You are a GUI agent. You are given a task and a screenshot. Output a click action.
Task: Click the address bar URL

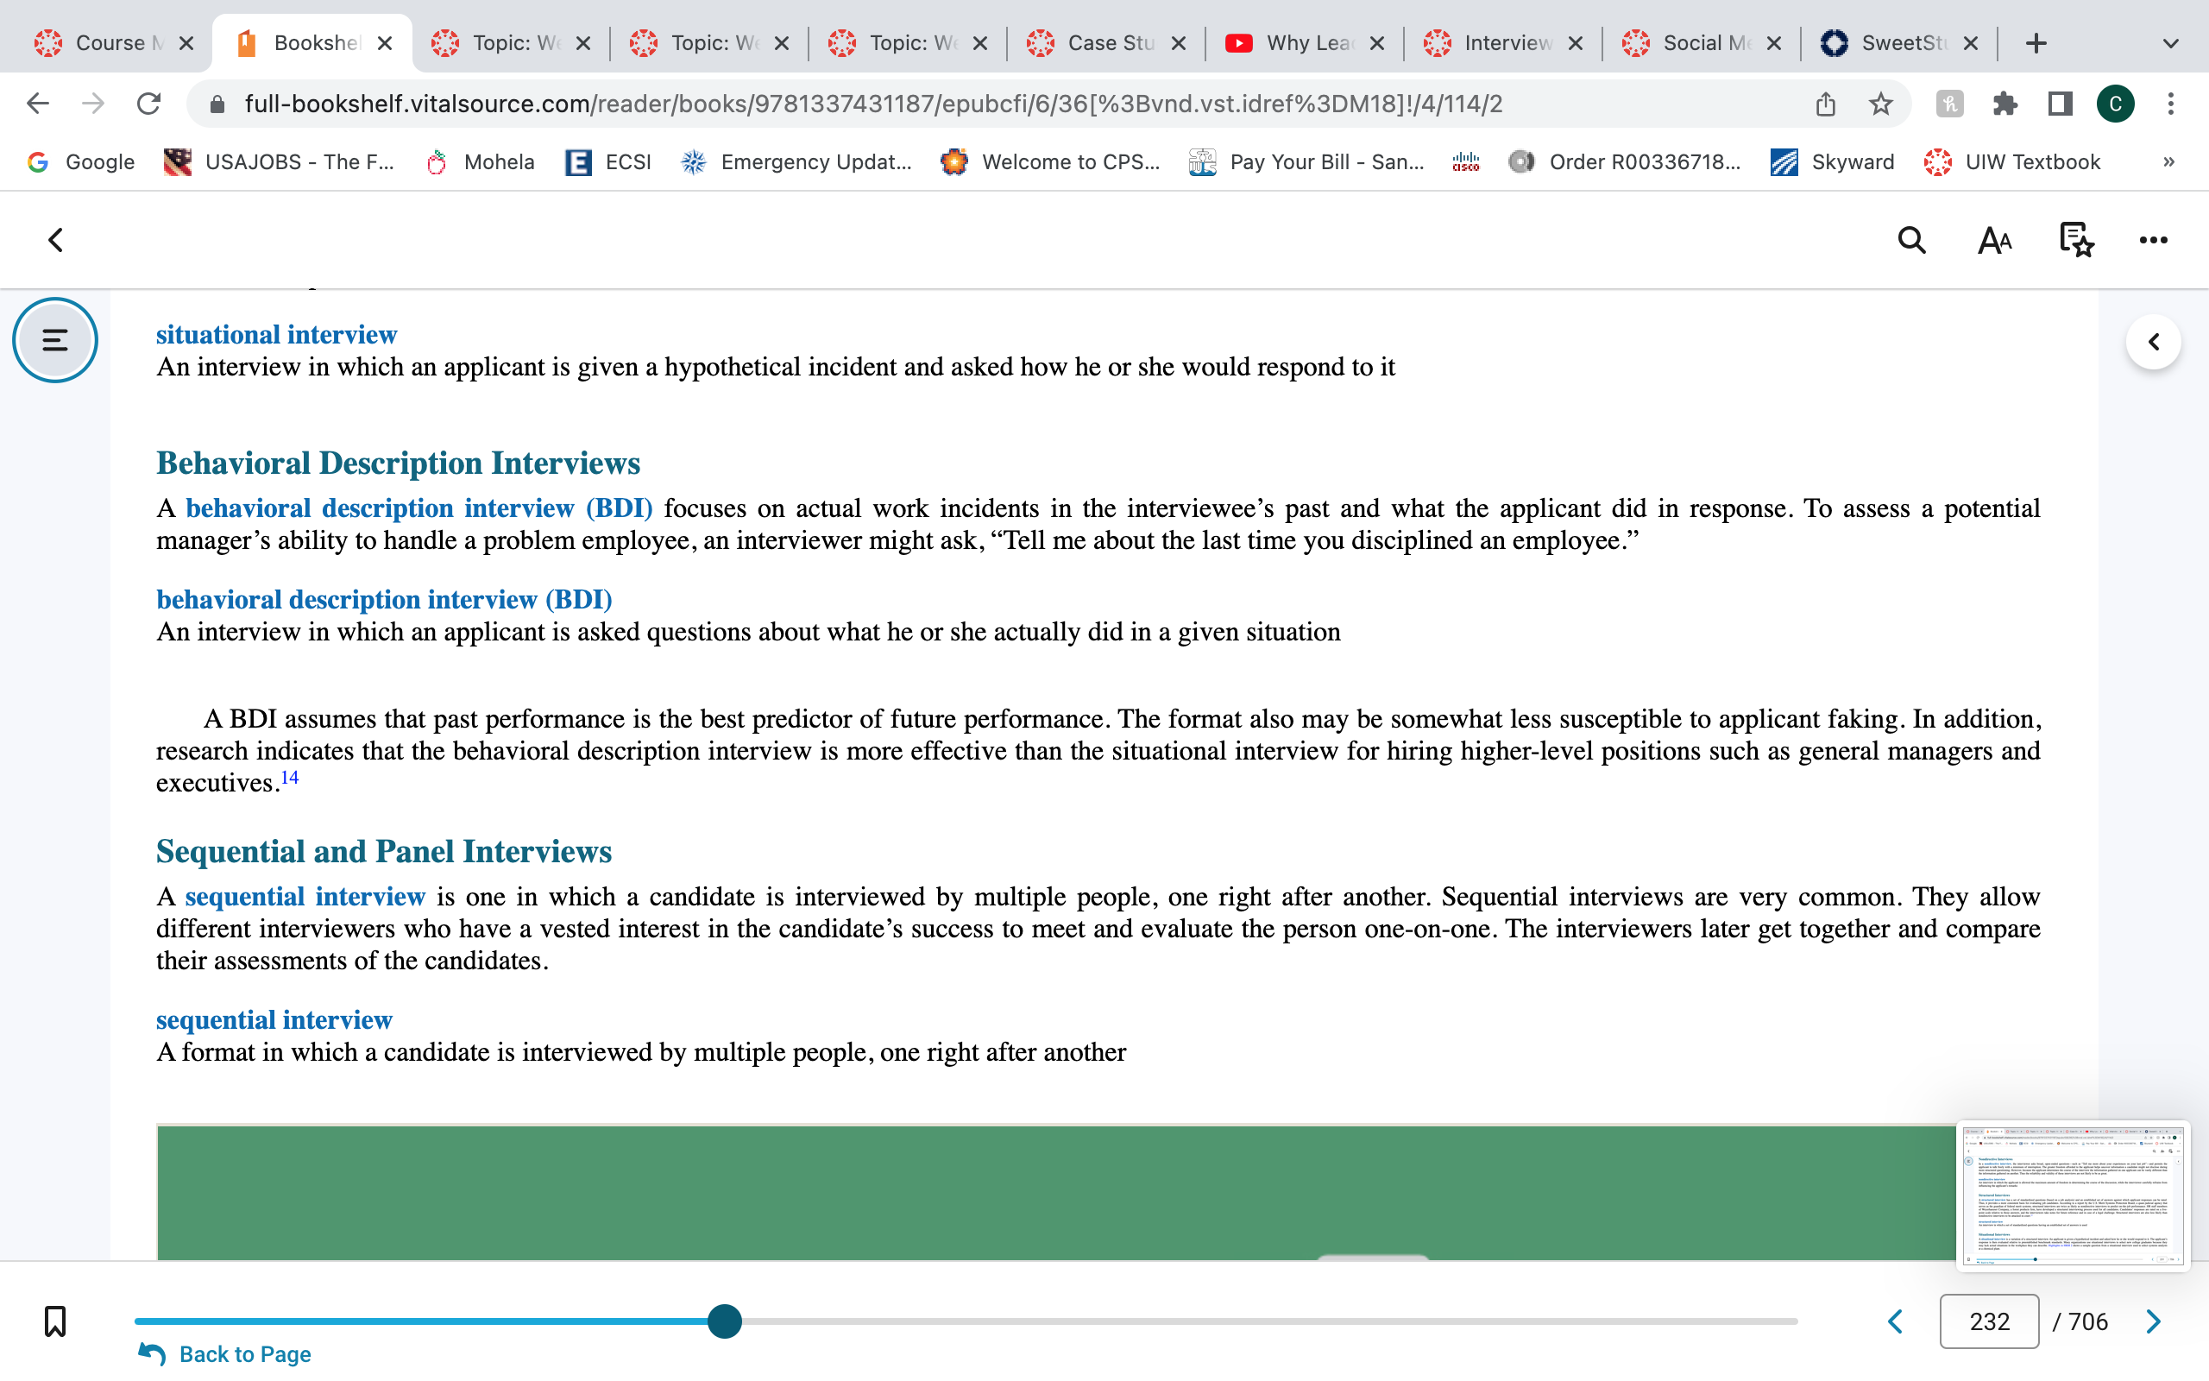872,104
